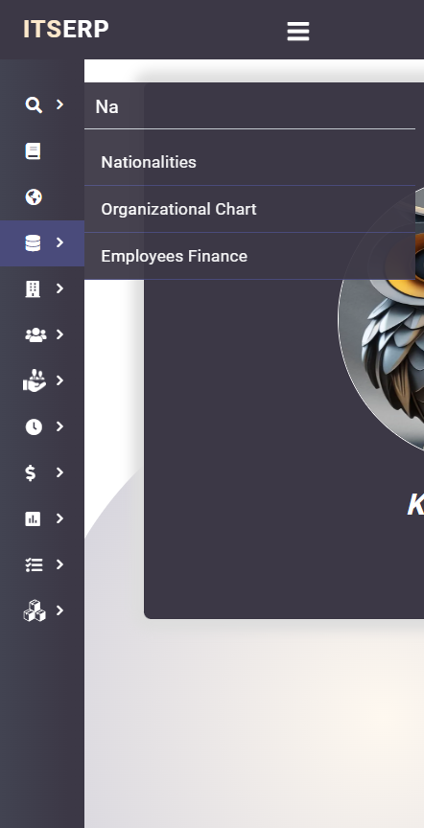Open the checklist tasks sidebar icon
This screenshot has width=424, height=828.
(x=34, y=564)
